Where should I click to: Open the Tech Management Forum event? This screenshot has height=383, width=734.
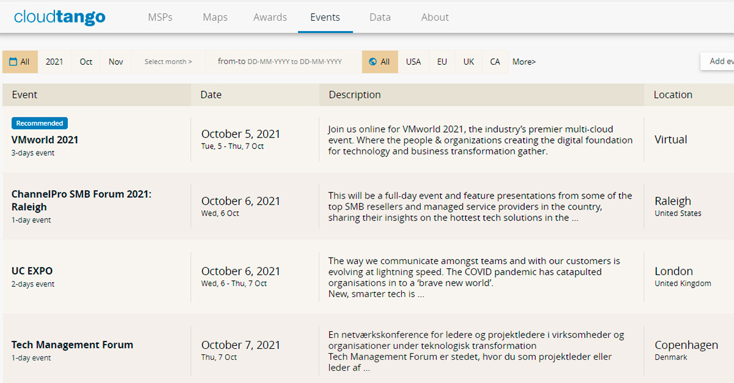72,345
